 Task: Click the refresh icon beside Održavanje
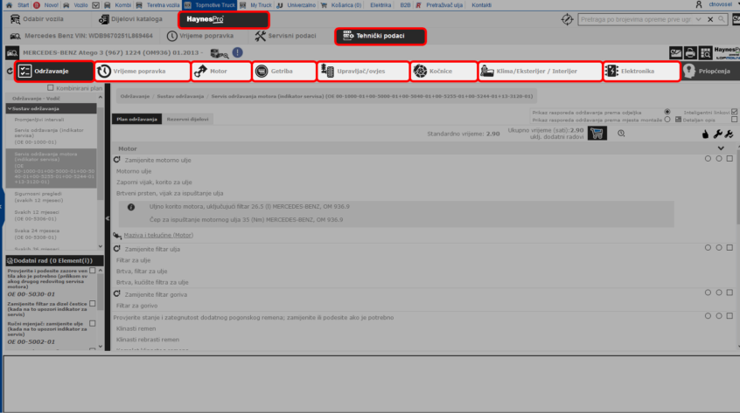click(x=10, y=71)
